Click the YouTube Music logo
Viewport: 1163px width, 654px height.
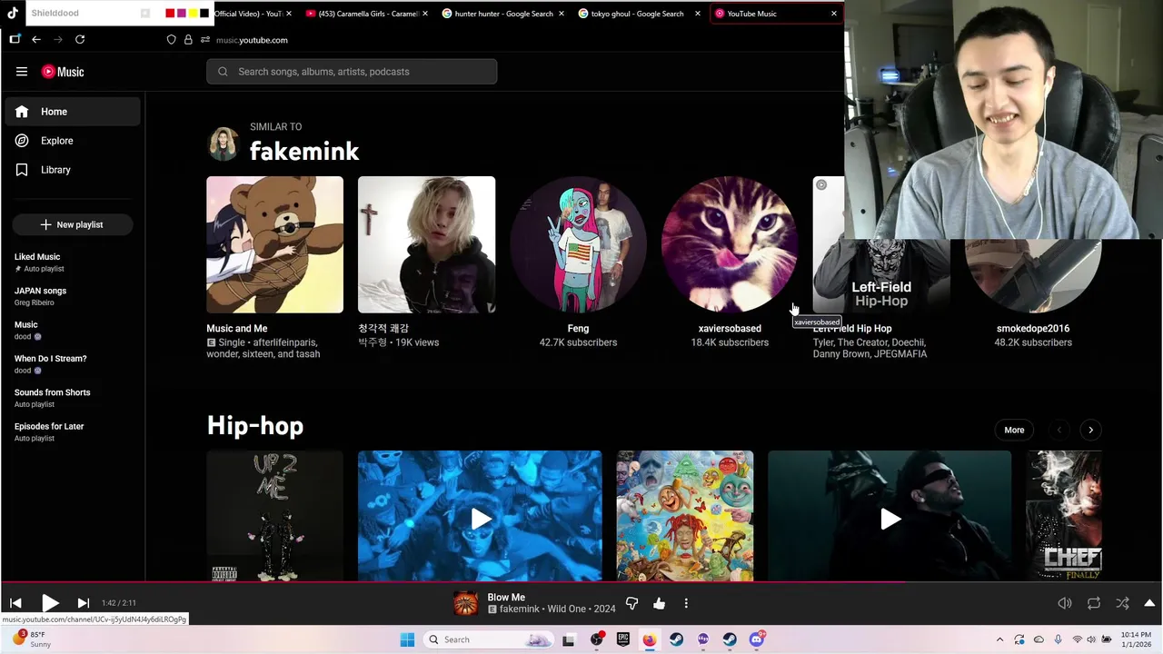tap(63, 72)
